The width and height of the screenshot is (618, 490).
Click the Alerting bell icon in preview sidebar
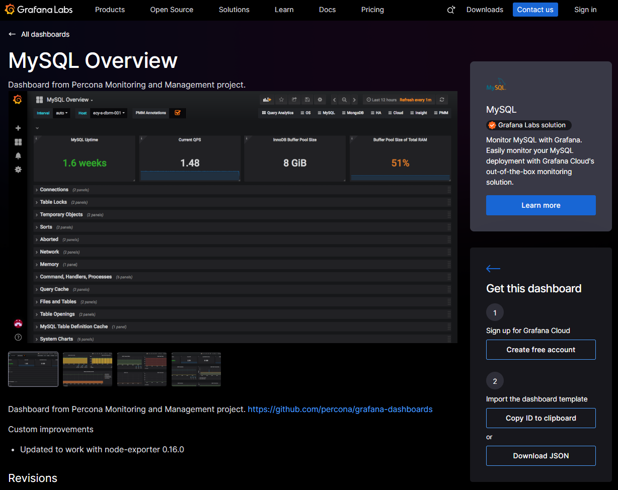(x=18, y=156)
